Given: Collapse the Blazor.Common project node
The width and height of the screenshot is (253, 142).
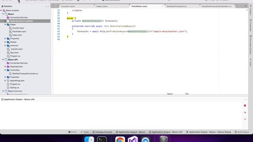Looking at the screenshot, I should click(3, 91).
